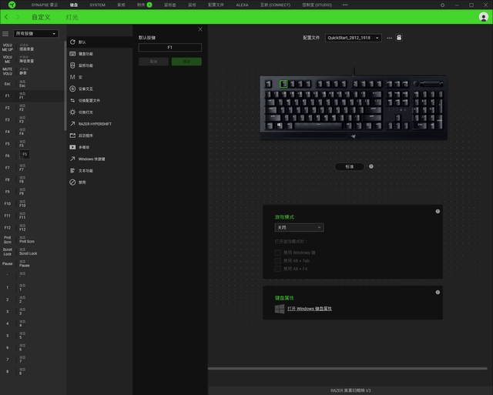The width and height of the screenshot is (493, 395).
Task: Toggle the 禁用 Alt + F4 checkbox
Action: point(277,269)
